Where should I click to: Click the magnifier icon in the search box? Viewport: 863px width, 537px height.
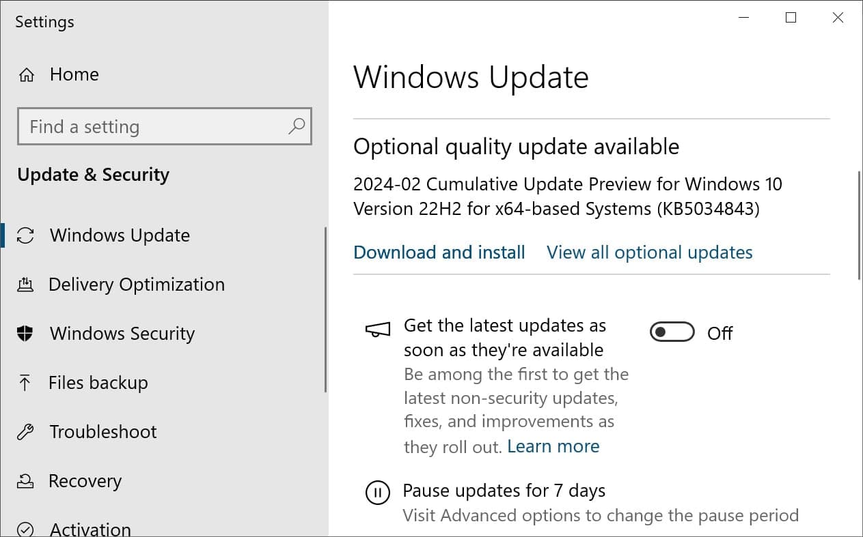pos(297,126)
